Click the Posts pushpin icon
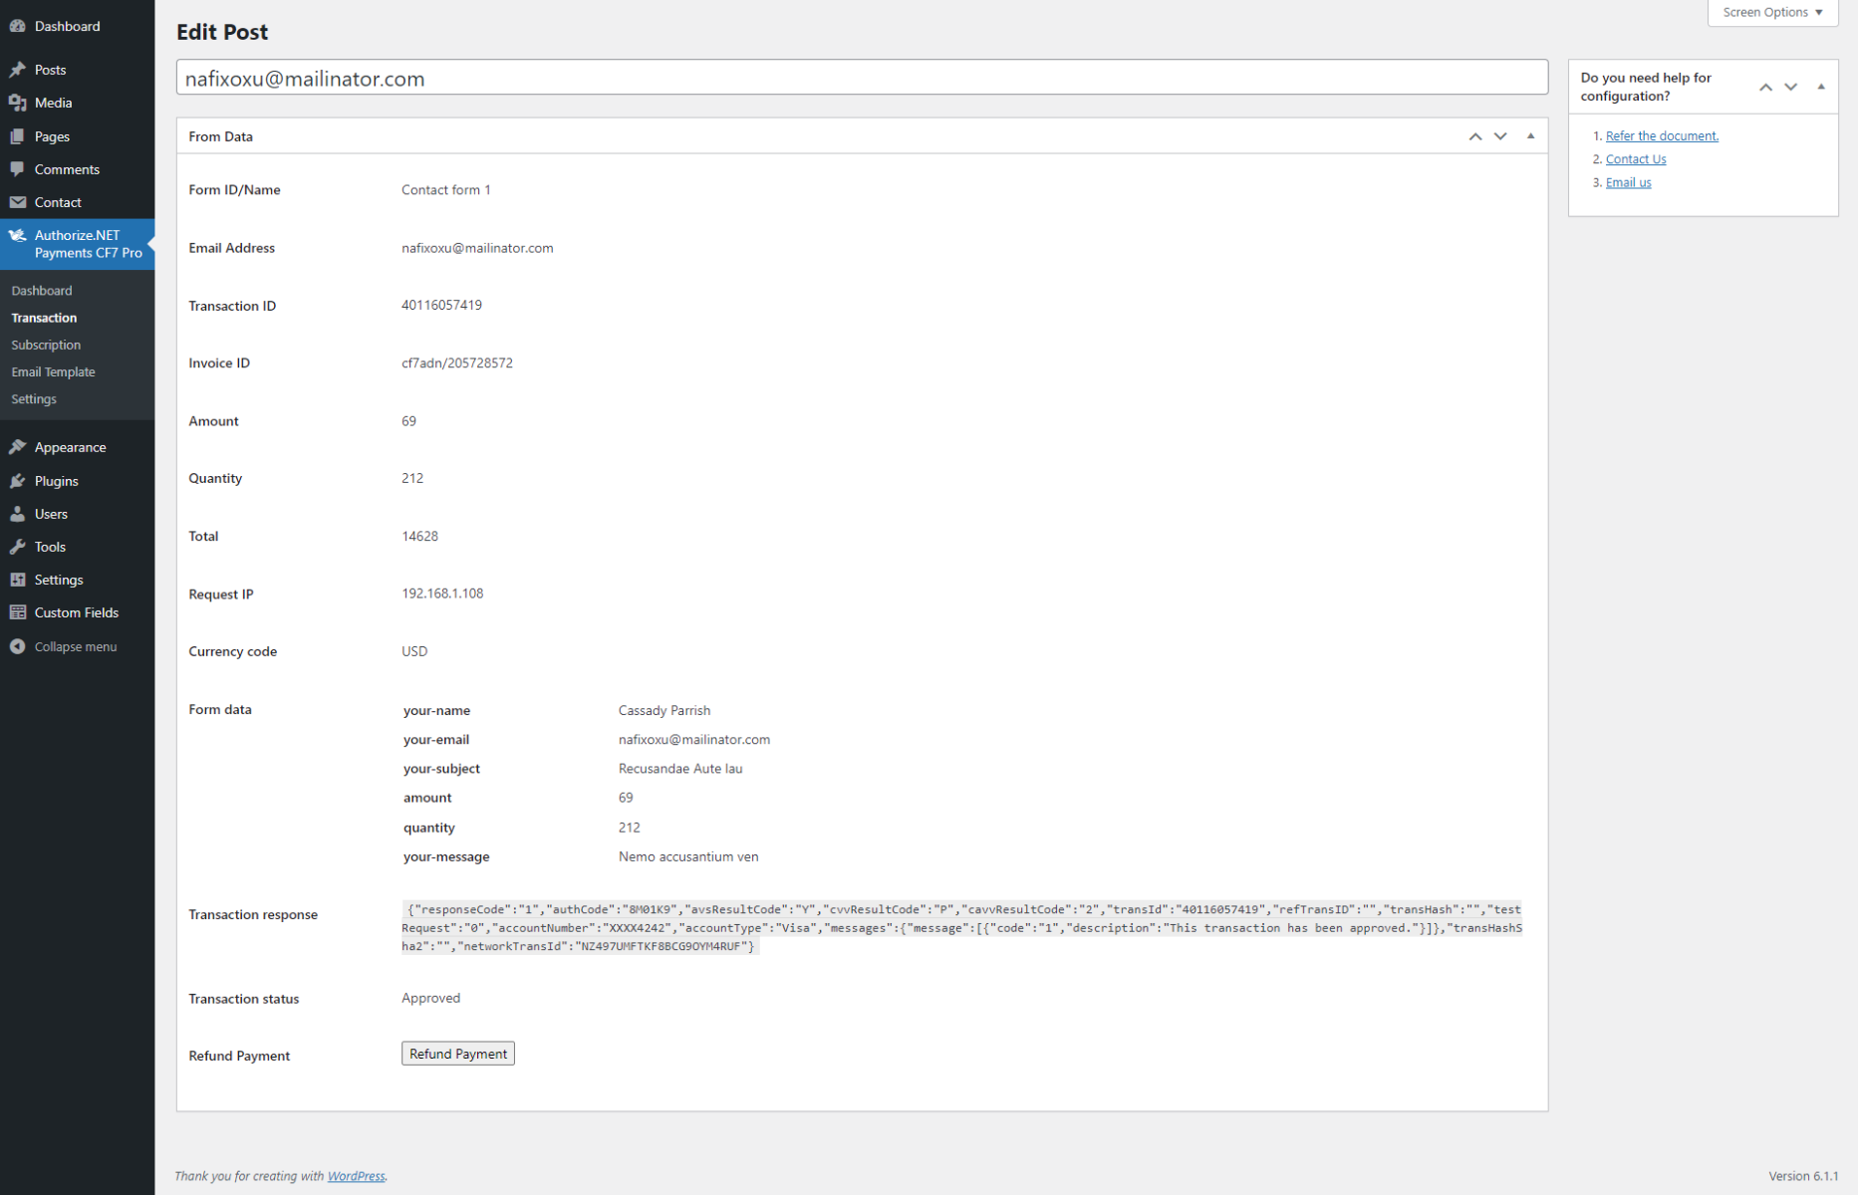 [18, 70]
